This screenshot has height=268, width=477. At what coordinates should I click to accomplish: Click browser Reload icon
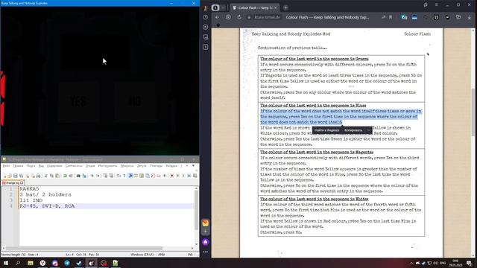(239, 17)
